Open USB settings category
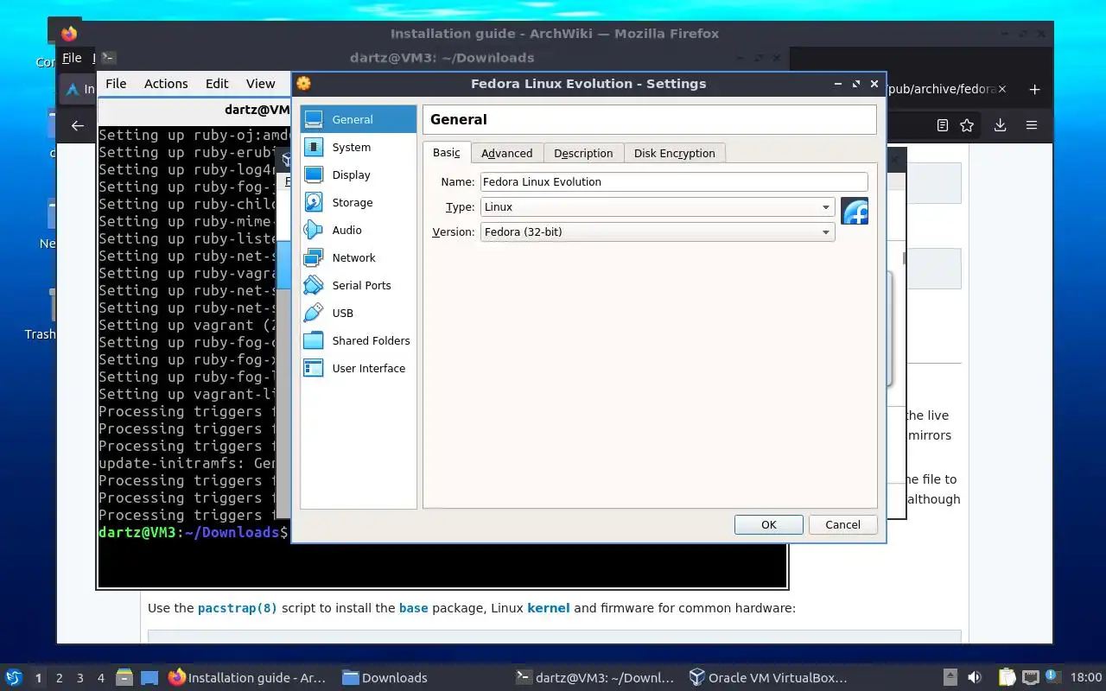Image resolution: width=1106 pixels, height=691 pixels. (358, 313)
